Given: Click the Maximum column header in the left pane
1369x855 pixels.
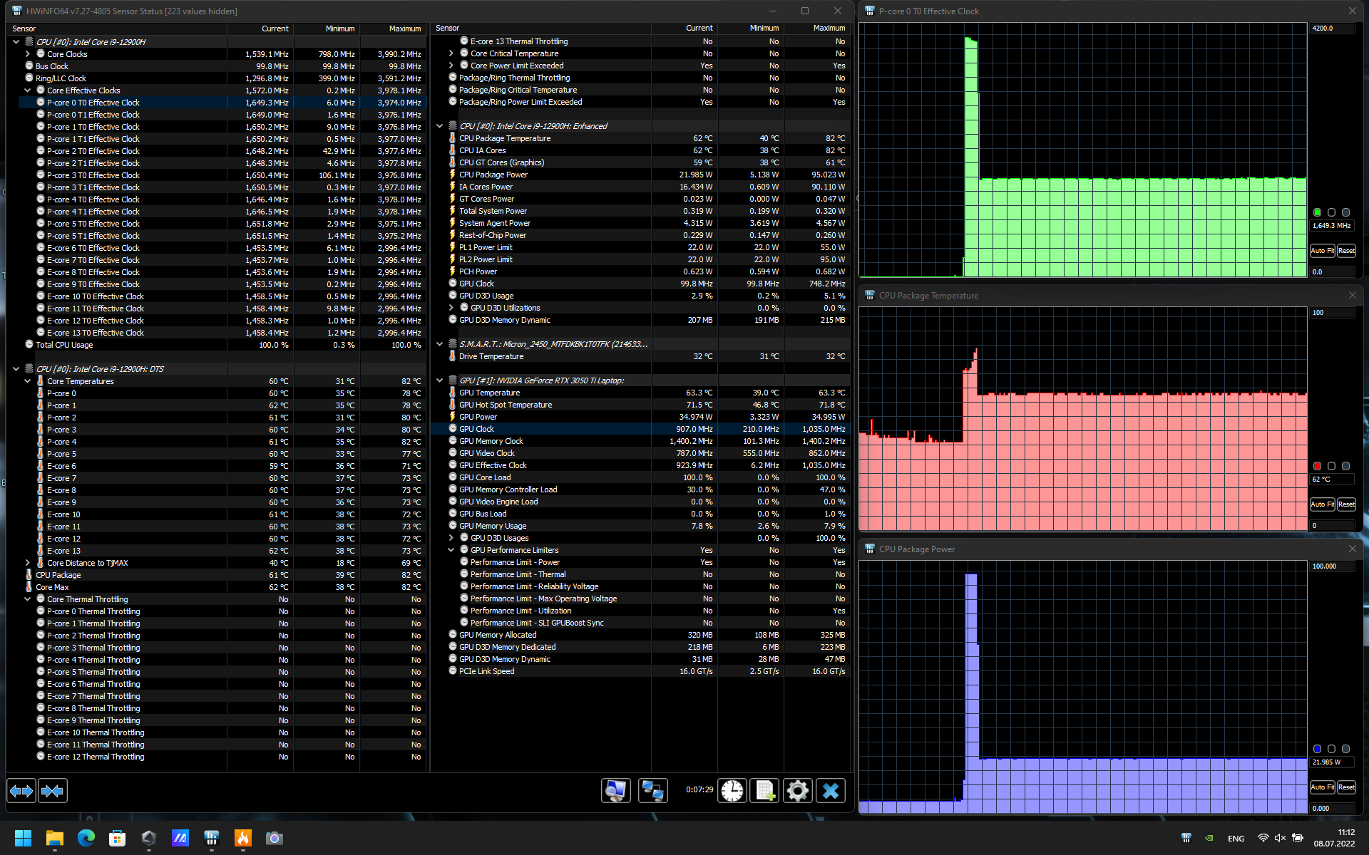Looking at the screenshot, I should pyautogui.click(x=404, y=28).
